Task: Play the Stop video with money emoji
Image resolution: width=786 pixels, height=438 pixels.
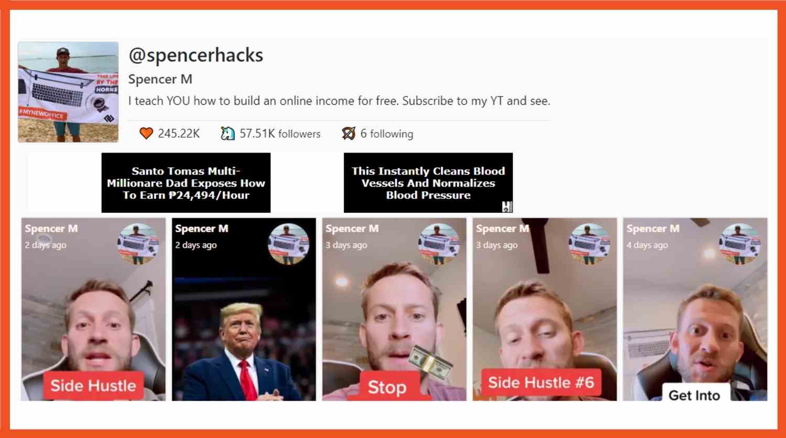Action: (394, 309)
